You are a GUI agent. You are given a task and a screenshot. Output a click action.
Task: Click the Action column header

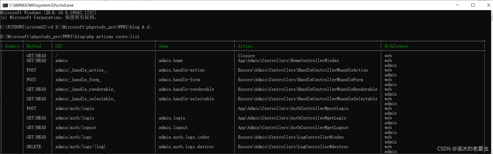click(245, 46)
